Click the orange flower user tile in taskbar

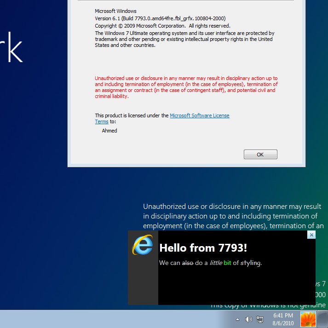click(x=308, y=319)
